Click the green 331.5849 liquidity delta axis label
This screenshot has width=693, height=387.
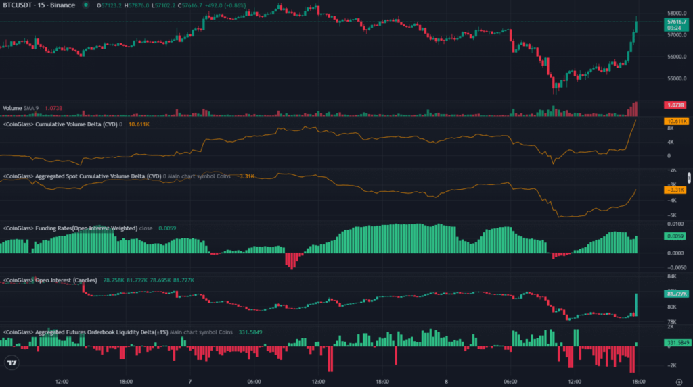(677, 342)
